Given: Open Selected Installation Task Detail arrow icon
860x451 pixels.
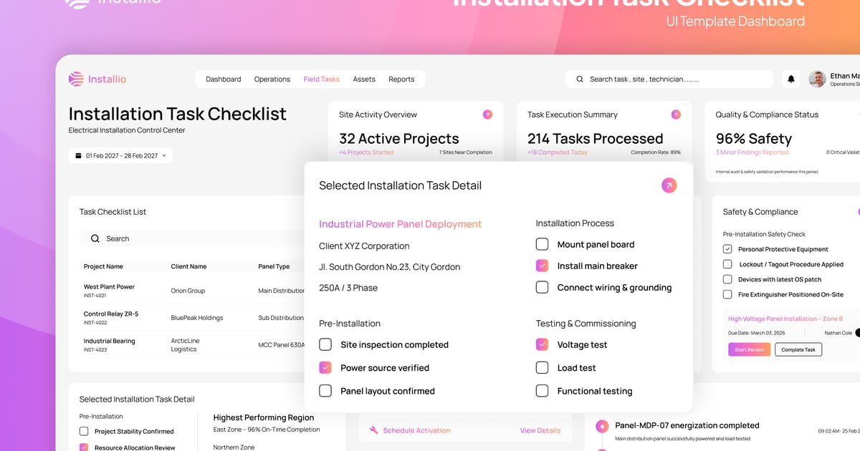Looking at the screenshot, I should (x=668, y=185).
